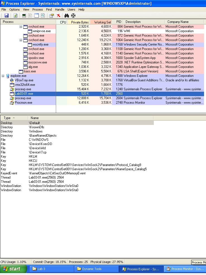Click the view DLLs/handles toolbar icon
This screenshot has height=275, width=206.
click(43, 16)
